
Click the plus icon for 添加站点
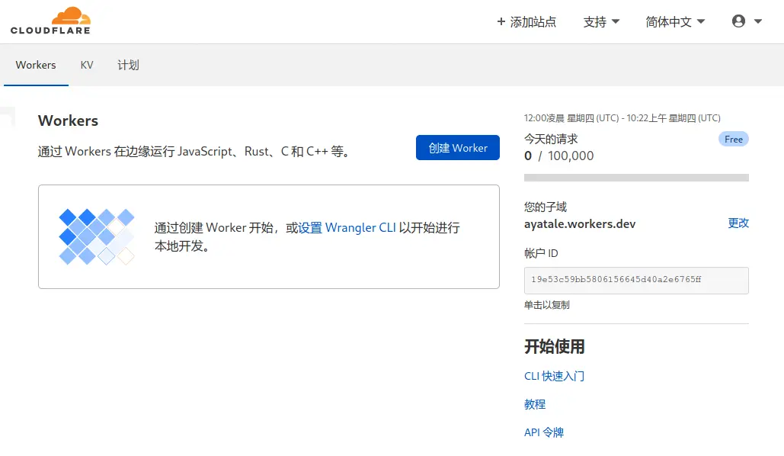[x=501, y=22]
